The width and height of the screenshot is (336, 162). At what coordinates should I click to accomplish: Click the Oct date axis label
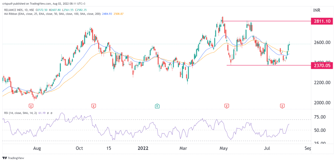point(79,148)
